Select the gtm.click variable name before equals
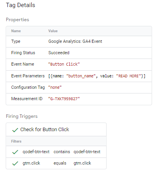The height and width of the screenshot is (174, 165). (x=31, y=163)
